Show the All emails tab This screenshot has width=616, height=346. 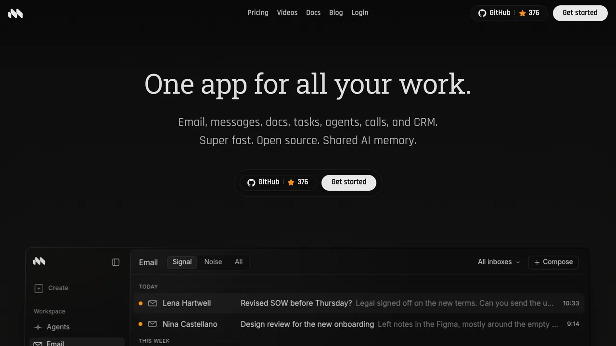239,262
